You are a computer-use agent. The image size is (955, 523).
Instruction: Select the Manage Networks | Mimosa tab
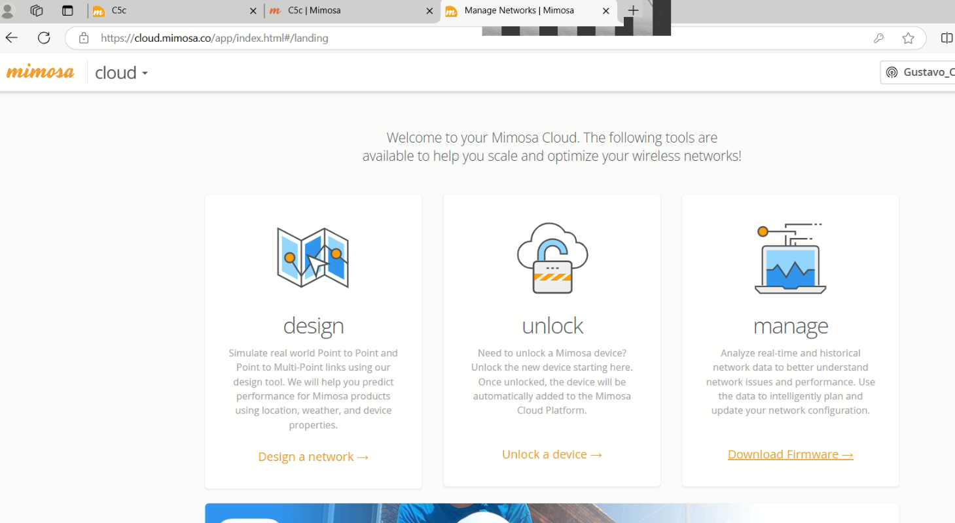528,10
